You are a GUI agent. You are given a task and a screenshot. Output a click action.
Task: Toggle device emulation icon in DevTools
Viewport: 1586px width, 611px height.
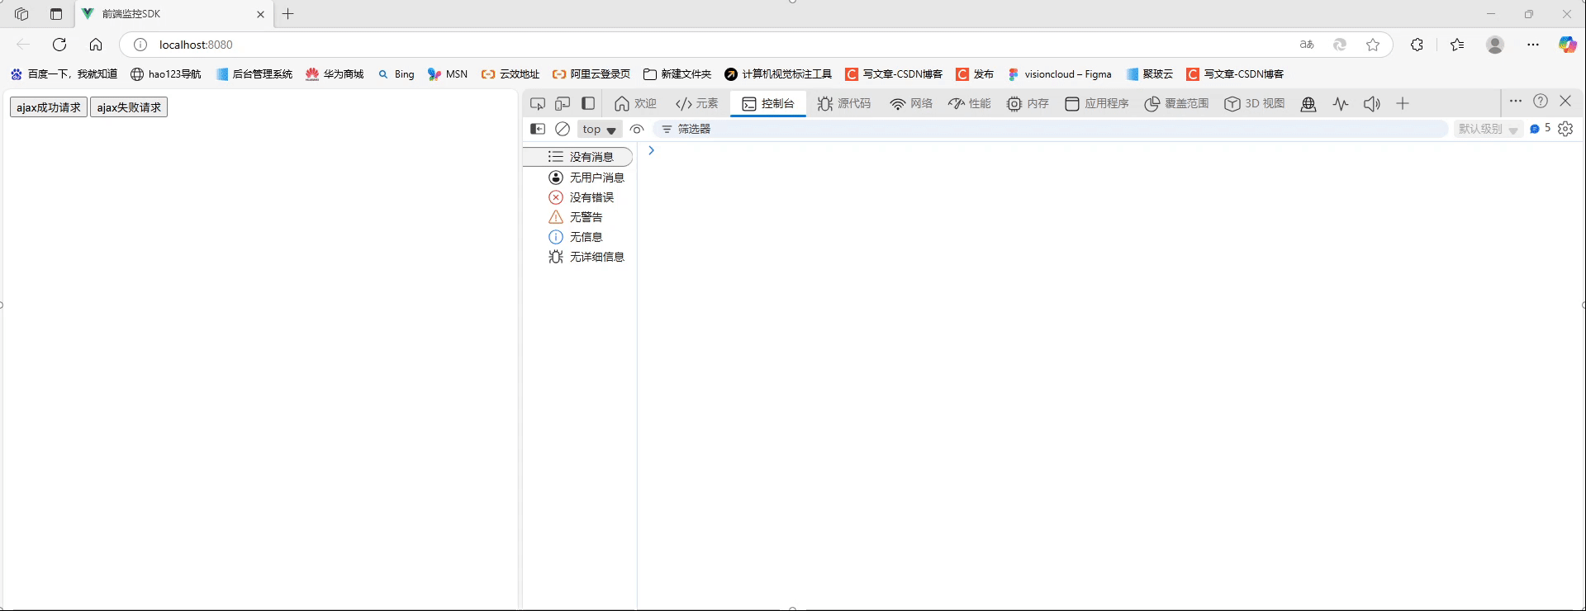coord(563,103)
